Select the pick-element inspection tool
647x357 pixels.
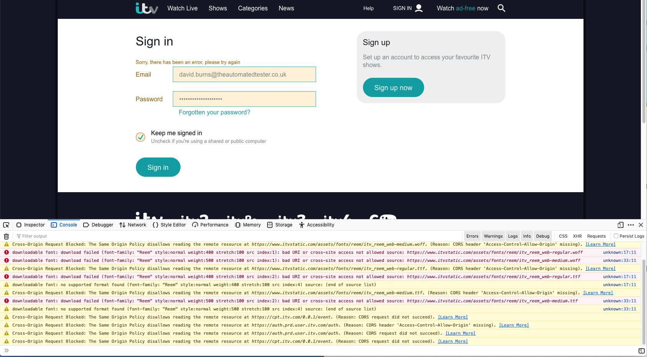6,225
